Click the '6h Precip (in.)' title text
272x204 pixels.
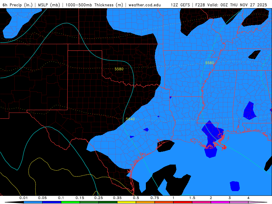click(18, 5)
